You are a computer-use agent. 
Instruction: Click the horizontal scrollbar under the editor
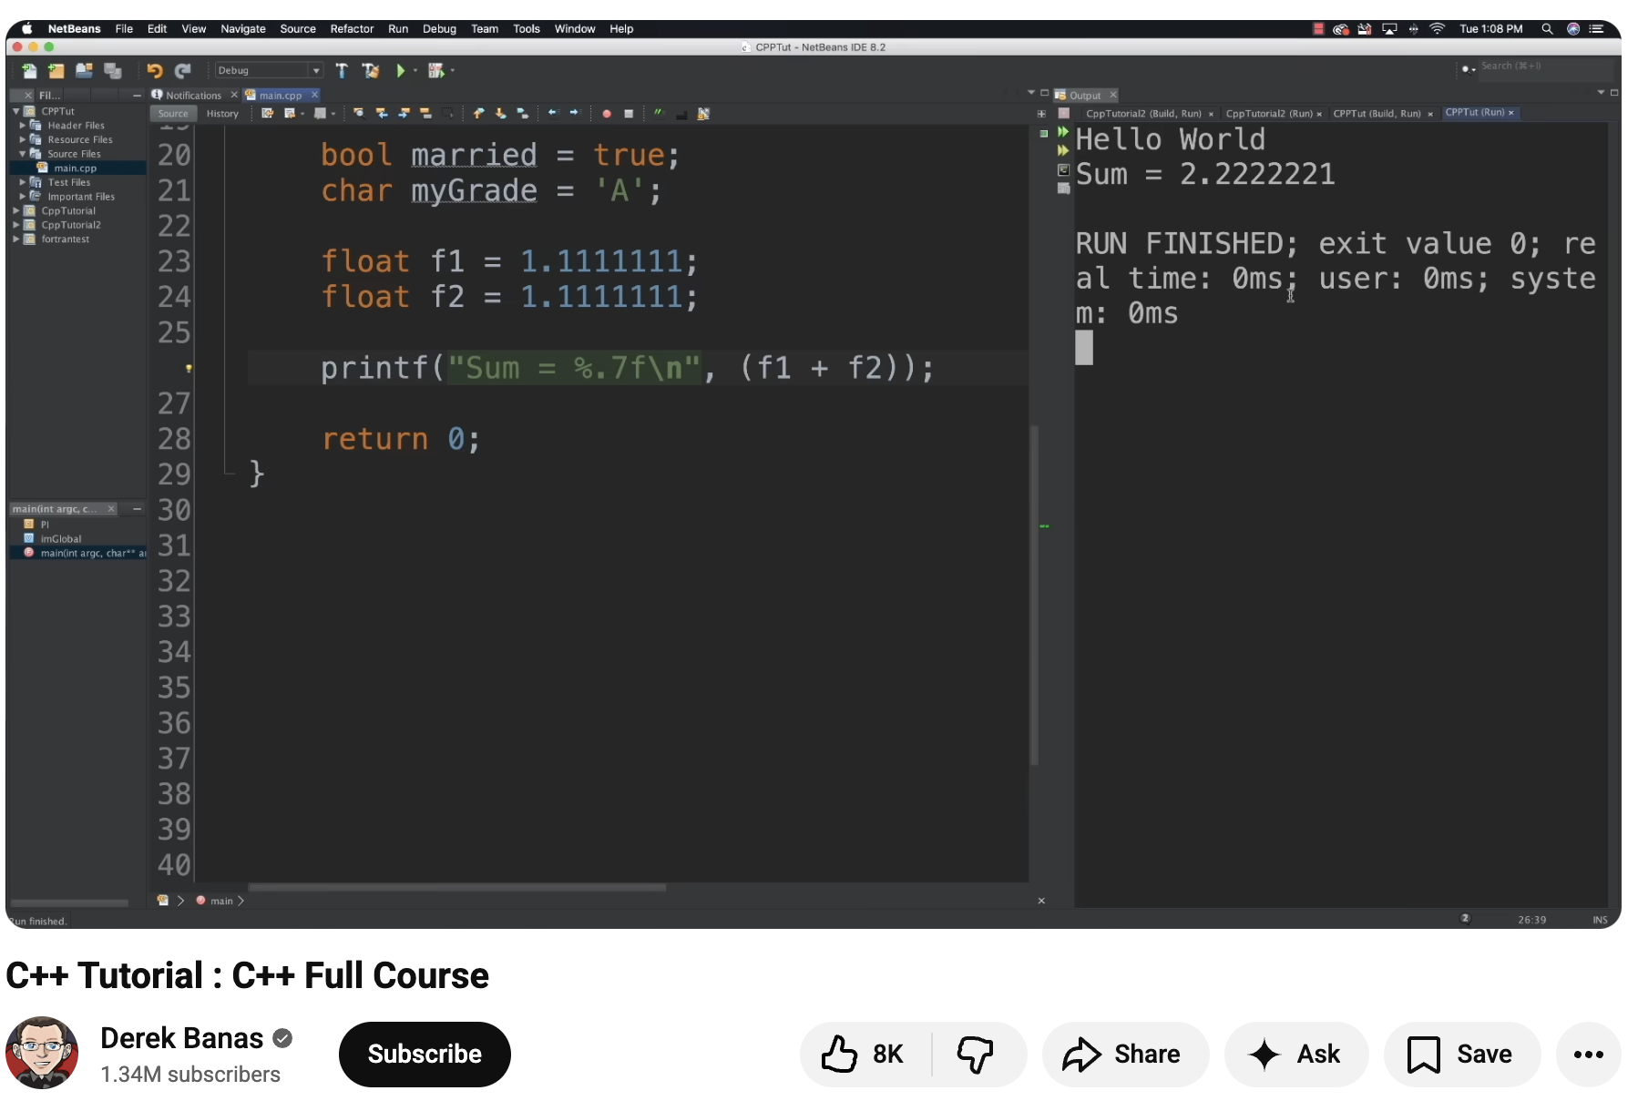[x=457, y=887]
